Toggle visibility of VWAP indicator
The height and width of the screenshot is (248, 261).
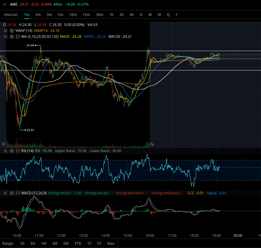pos(12,31)
